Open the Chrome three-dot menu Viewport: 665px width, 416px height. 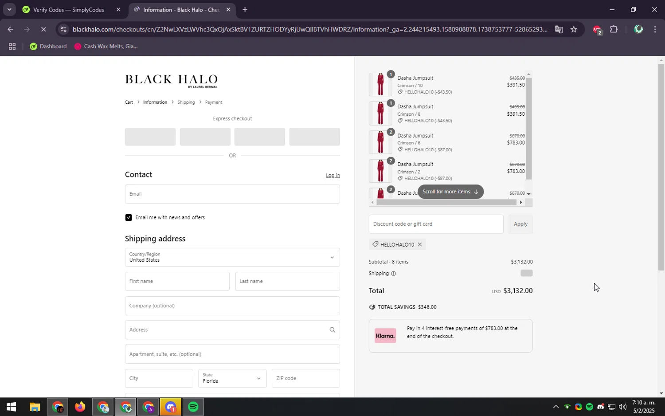pyautogui.click(x=655, y=29)
